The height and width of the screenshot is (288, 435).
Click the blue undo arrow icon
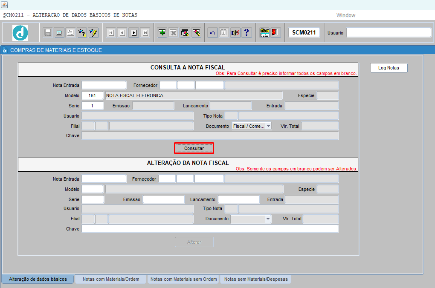click(212, 33)
